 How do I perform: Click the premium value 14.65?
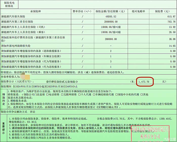pyautogui.click(x=172, y=46)
